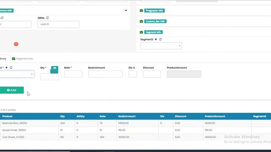Click the BasicAmount input field

(x=105, y=74)
